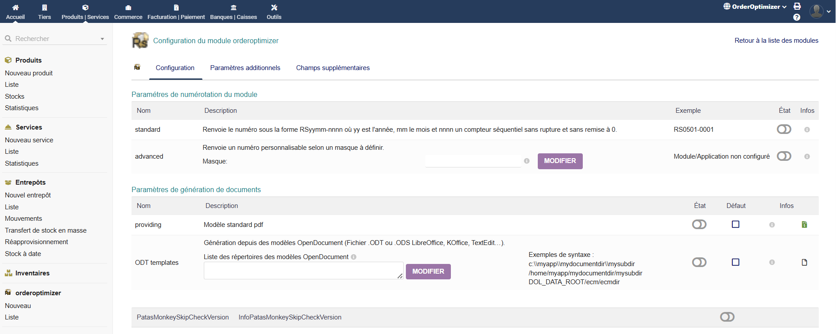Switch to Paramètres additionnels tab
This screenshot has height=334, width=836.
[x=245, y=68]
